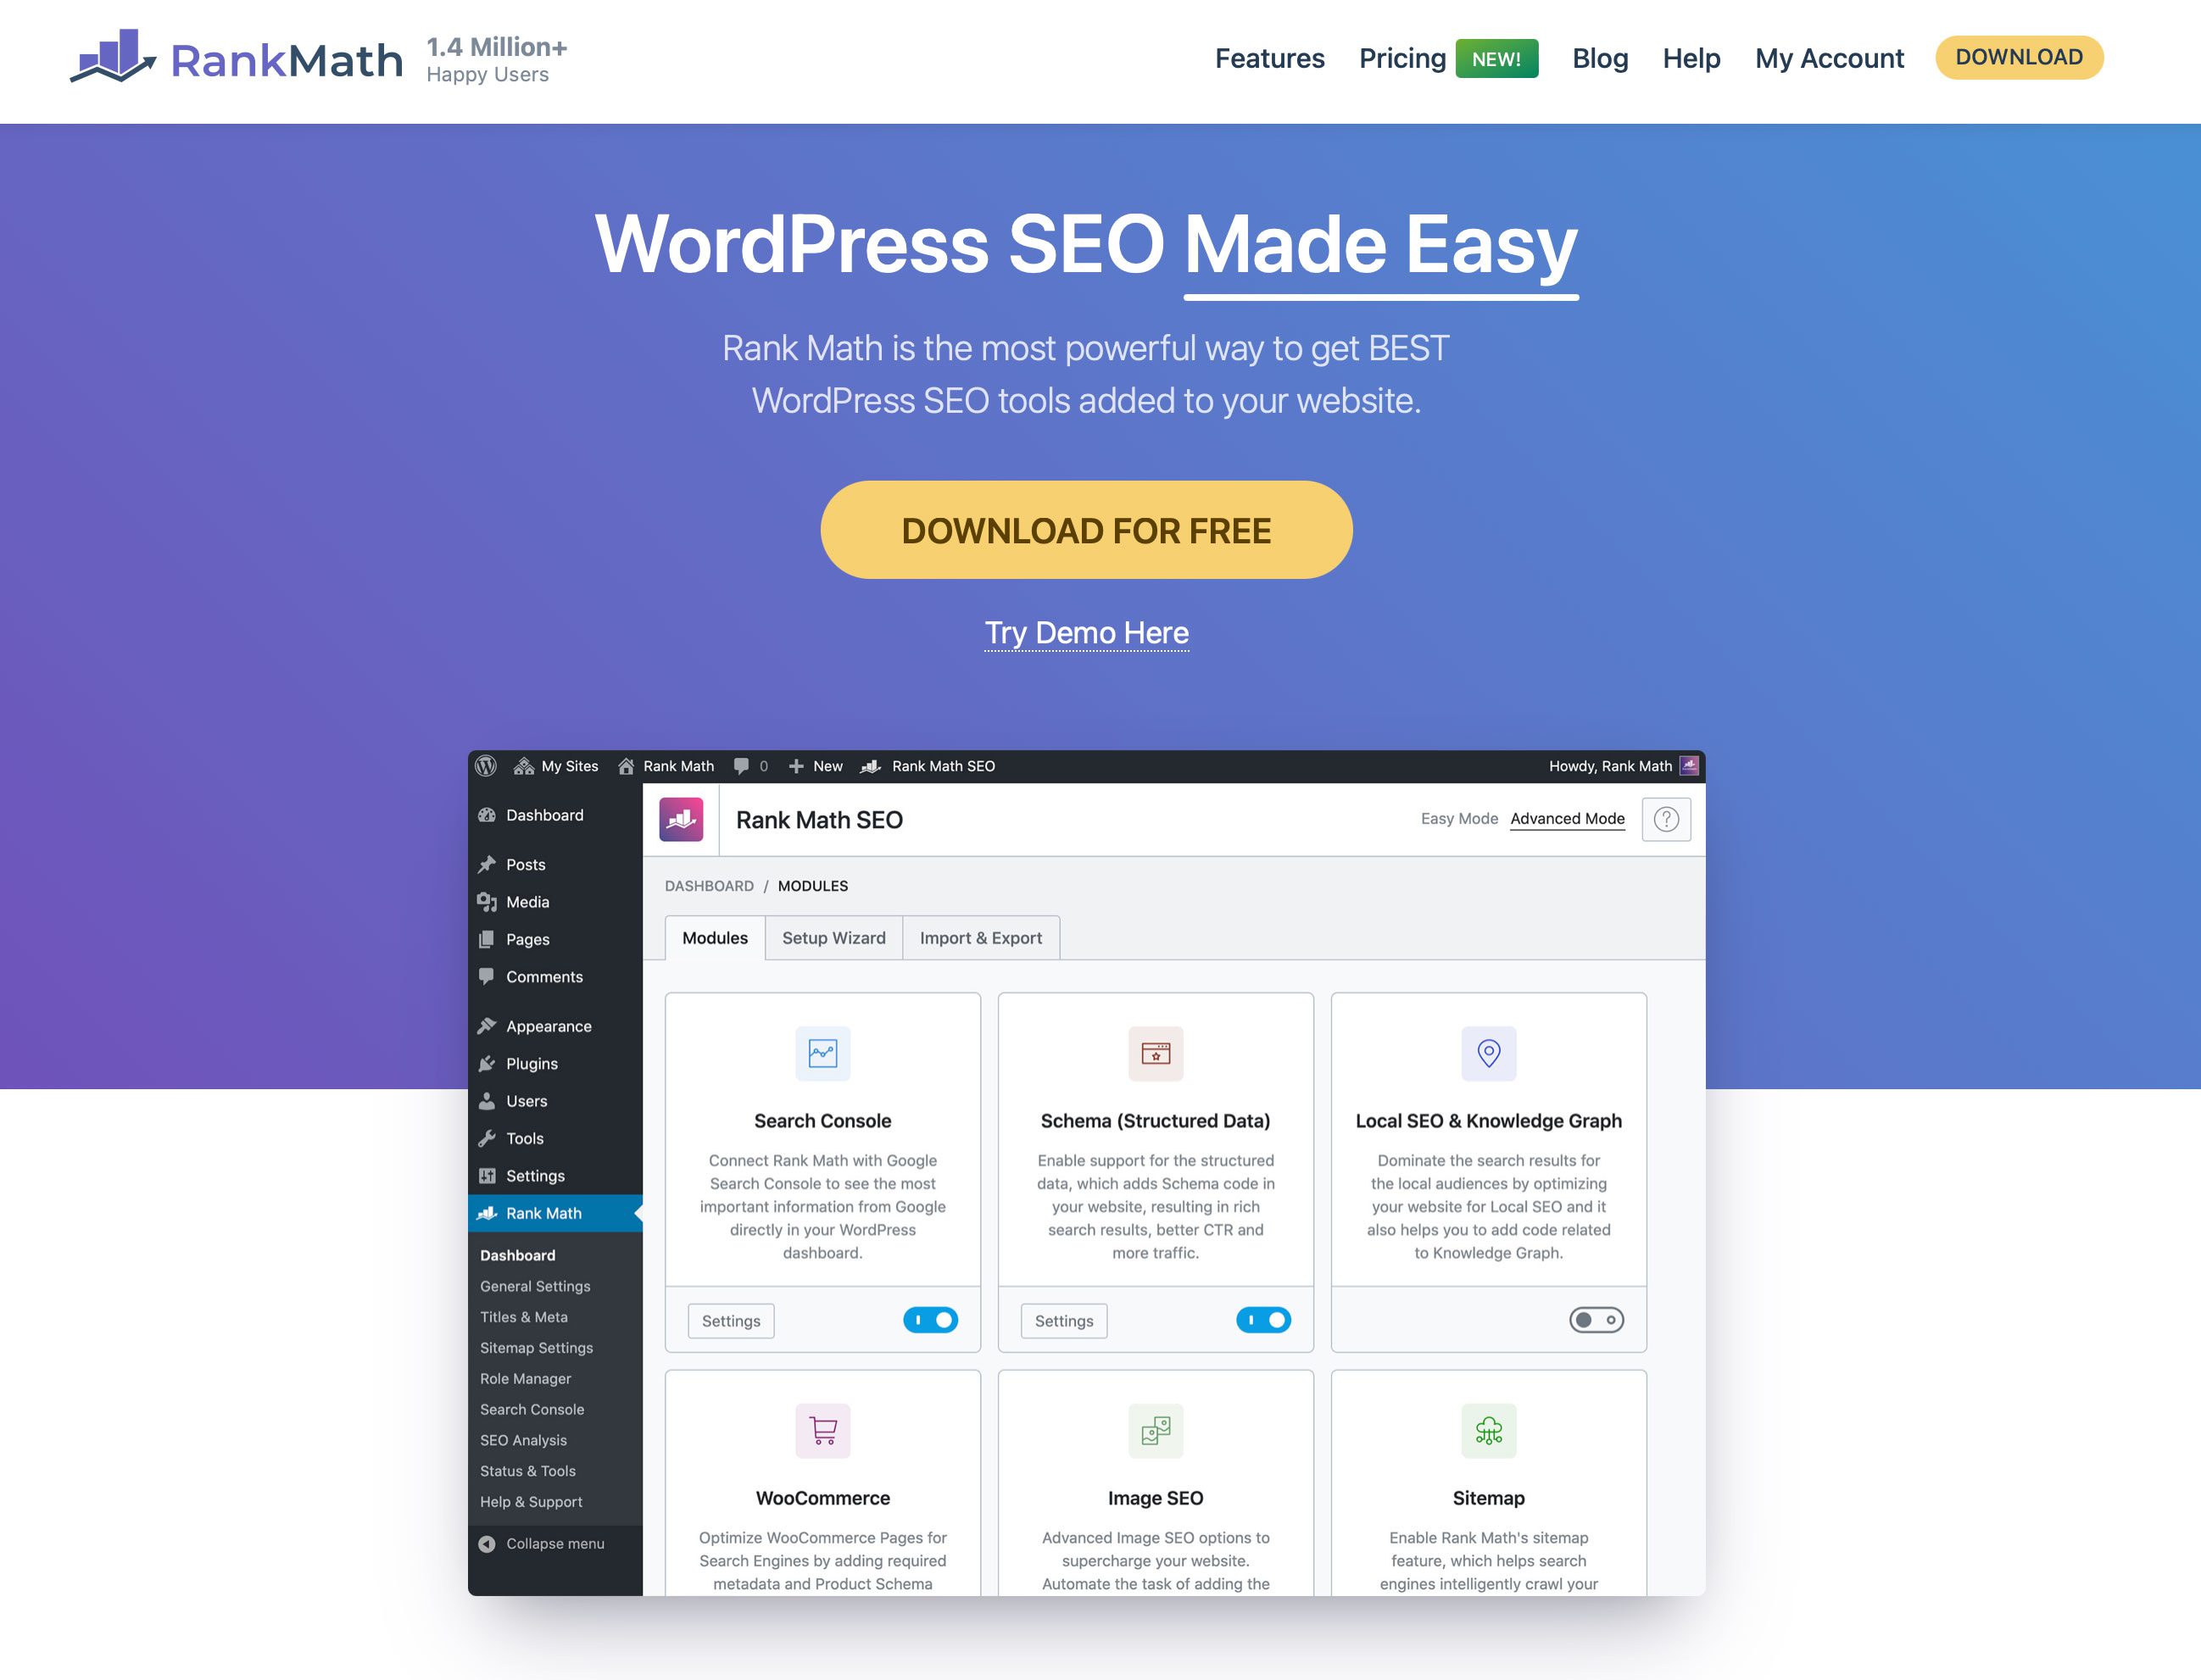Select the Modules tab
The image size is (2201, 1680).
[715, 937]
